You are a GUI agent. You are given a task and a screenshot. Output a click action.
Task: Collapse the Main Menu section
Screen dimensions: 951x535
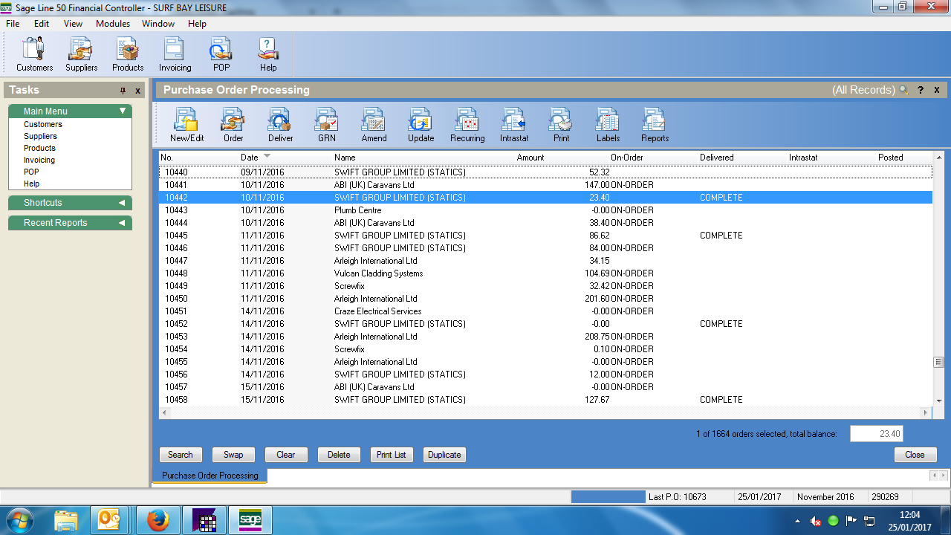click(123, 111)
